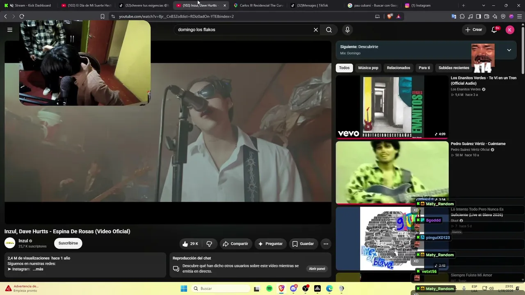Screen dimensions: 525x295
Task: Open chat replay with Abrir panel
Action: tap(317, 269)
